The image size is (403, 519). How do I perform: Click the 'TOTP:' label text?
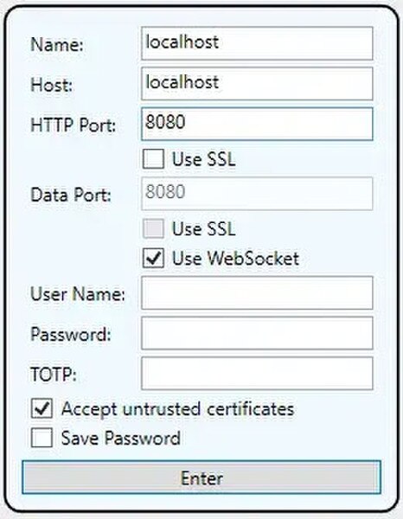[54, 375]
